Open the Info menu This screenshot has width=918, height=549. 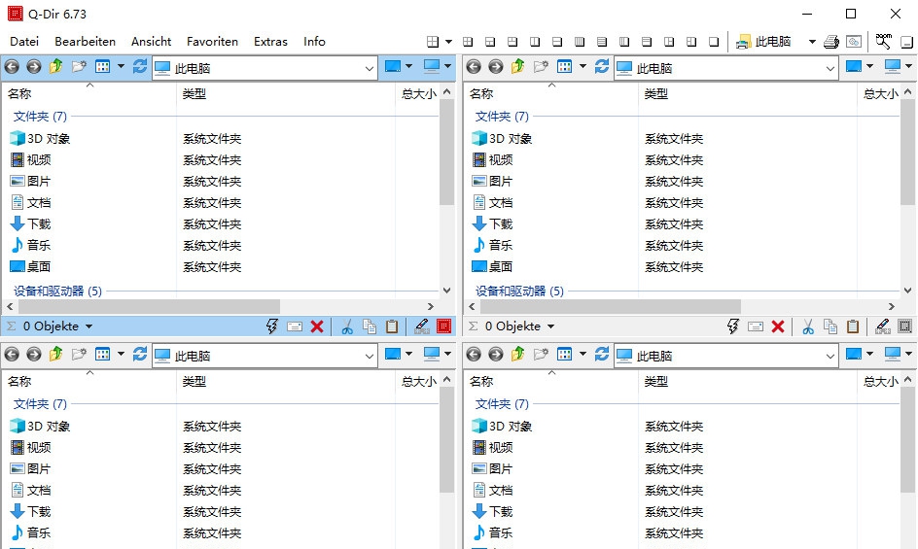click(314, 42)
